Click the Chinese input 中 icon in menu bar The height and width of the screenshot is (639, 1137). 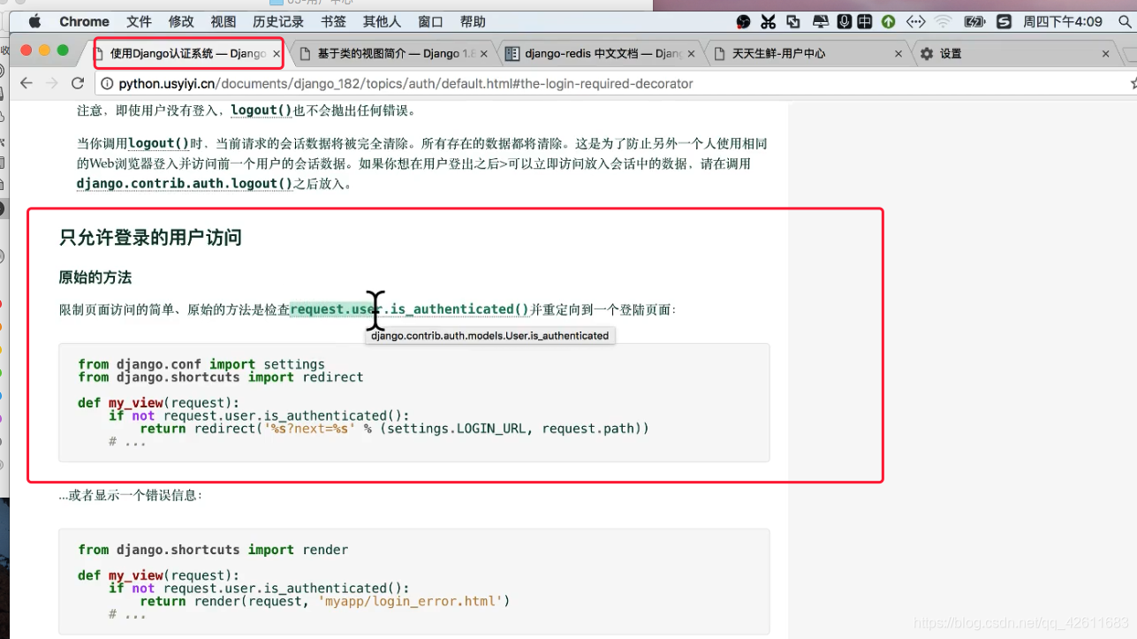866,21
